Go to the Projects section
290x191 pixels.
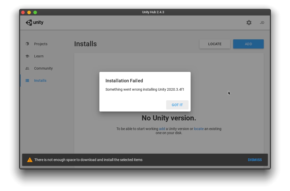tap(41, 44)
